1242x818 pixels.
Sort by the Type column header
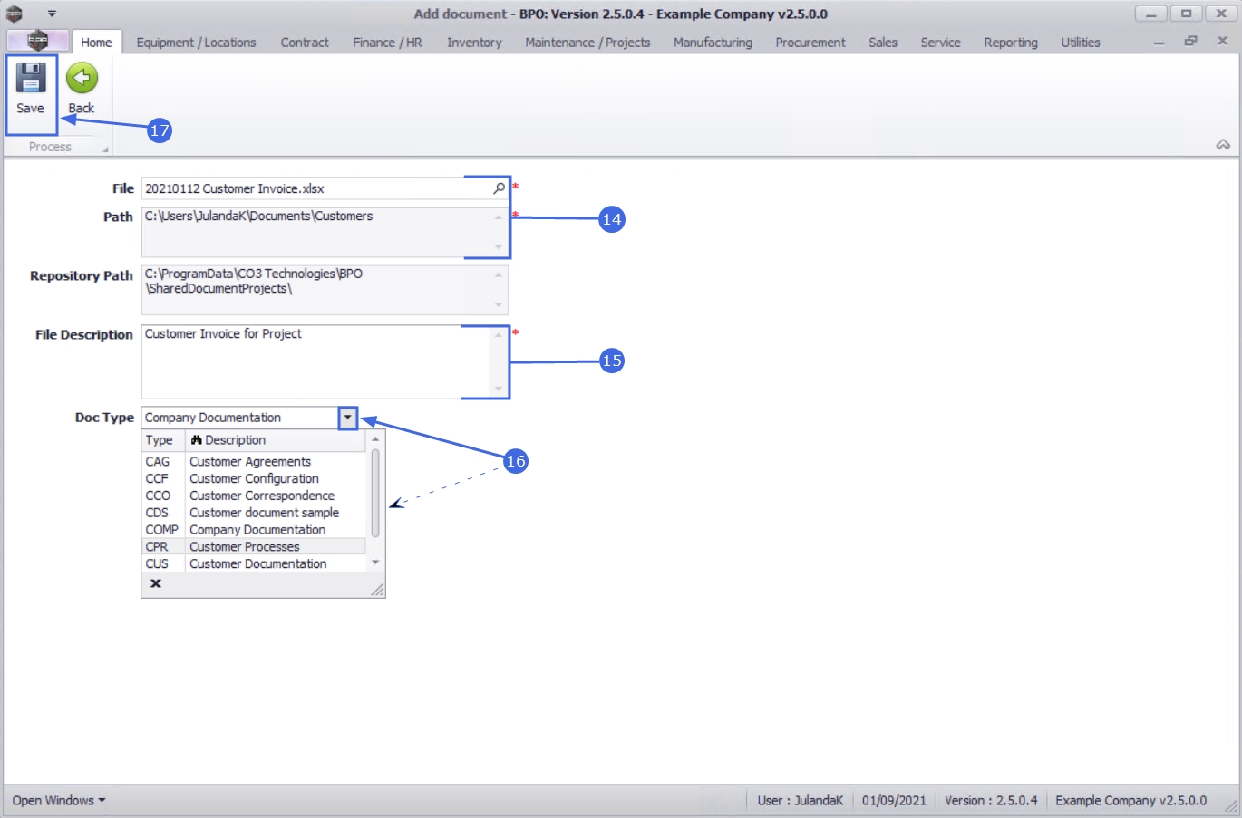pos(163,440)
